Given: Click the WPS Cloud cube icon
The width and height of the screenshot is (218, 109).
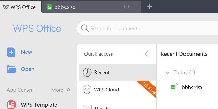Looking at the screenshot, I should pyautogui.click(x=87, y=90).
